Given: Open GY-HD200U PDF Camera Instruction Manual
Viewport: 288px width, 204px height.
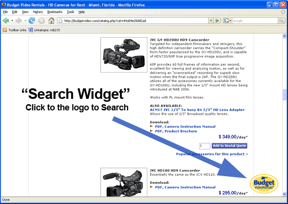Looking at the screenshot, I should click(x=185, y=127).
